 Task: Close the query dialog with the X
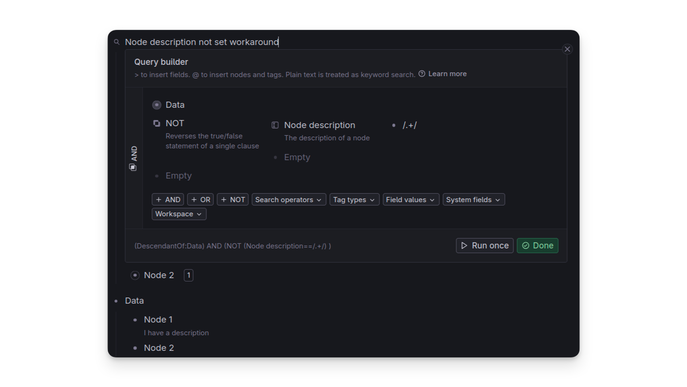(567, 49)
